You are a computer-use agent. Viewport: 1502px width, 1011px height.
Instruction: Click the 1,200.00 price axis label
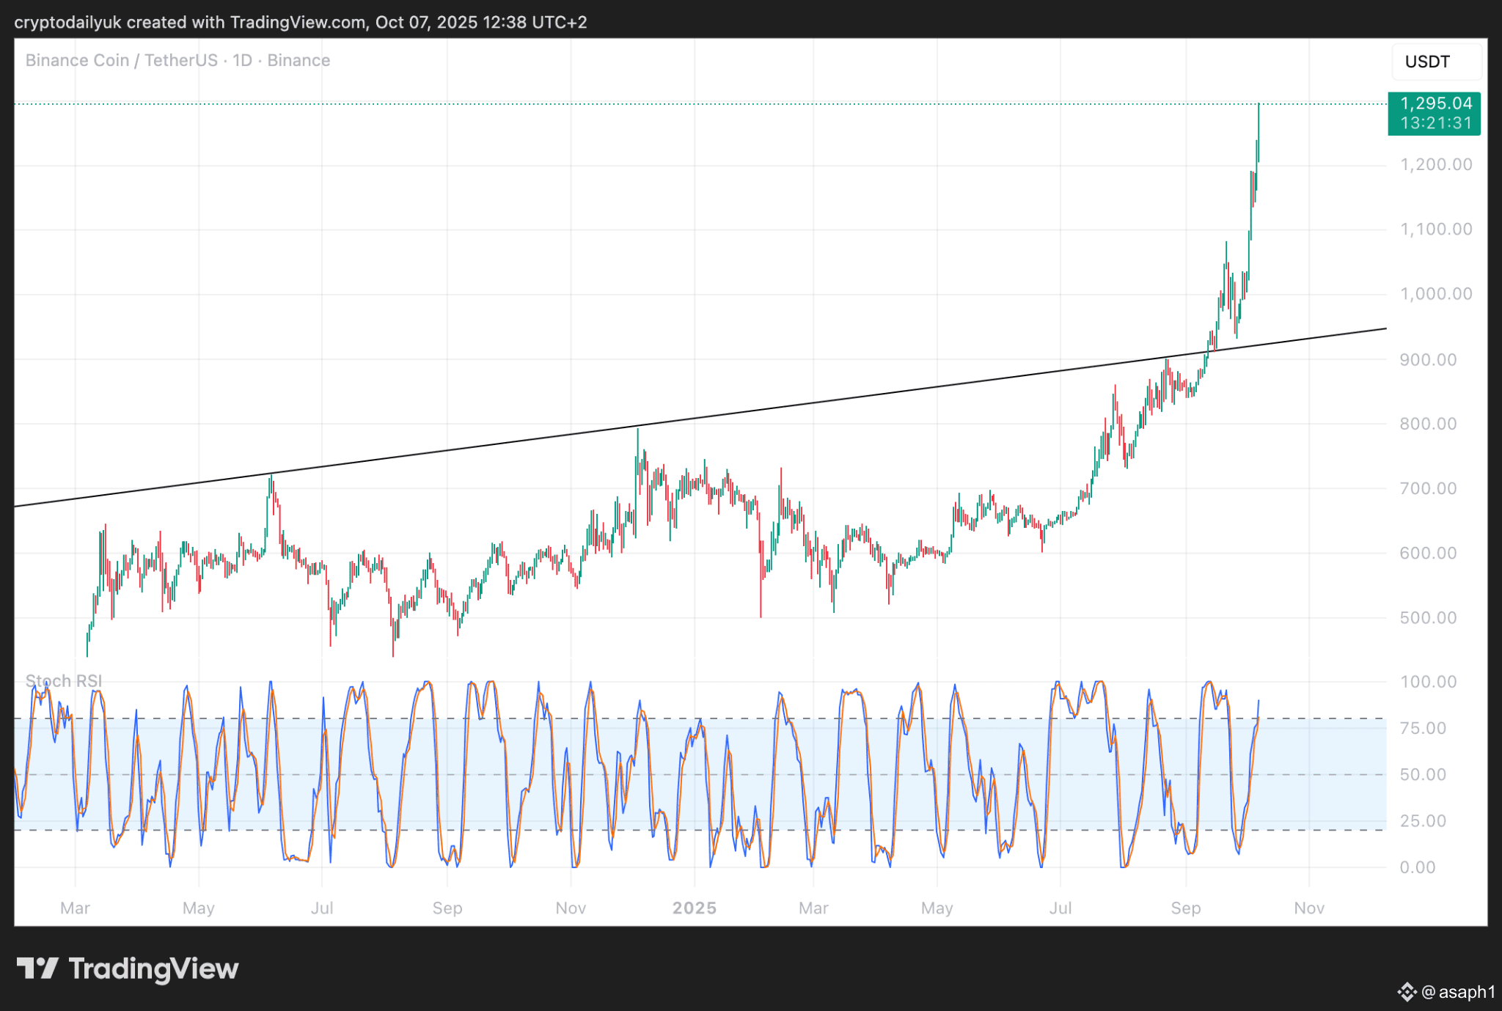pyautogui.click(x=1436, y=165)
